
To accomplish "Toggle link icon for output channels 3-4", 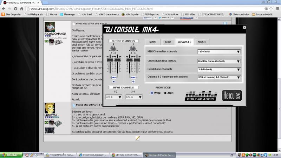I will [133, 78].
